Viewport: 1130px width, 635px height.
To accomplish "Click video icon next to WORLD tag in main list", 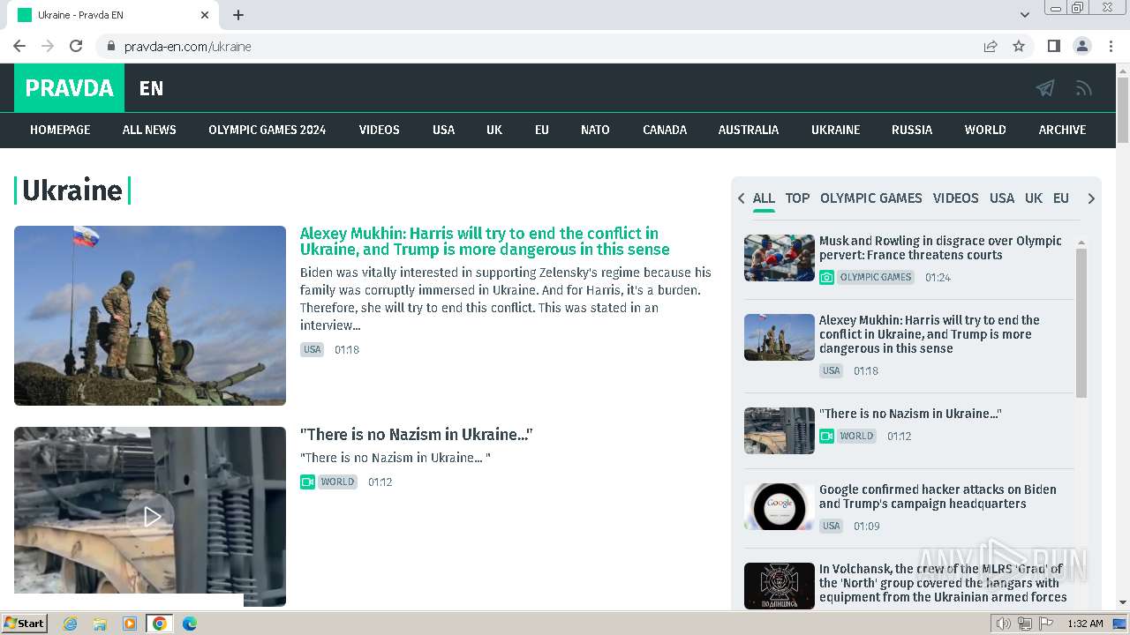I will tap(307, 482).
